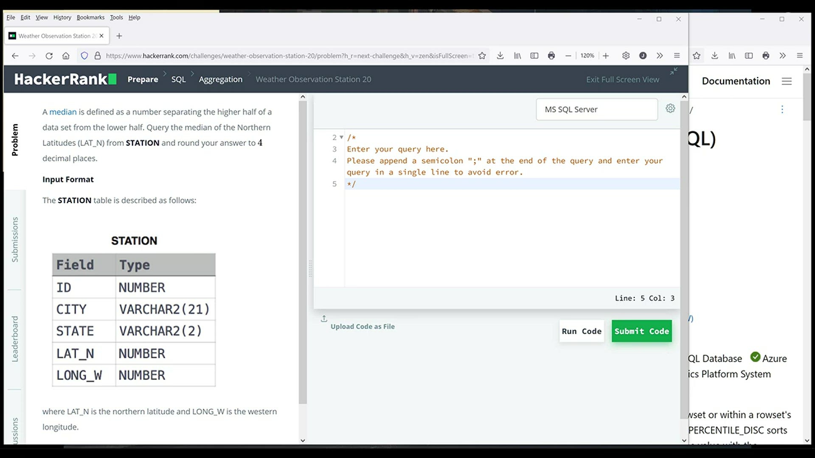Open File menu
The image size is (815, 458).
(11, 17)
